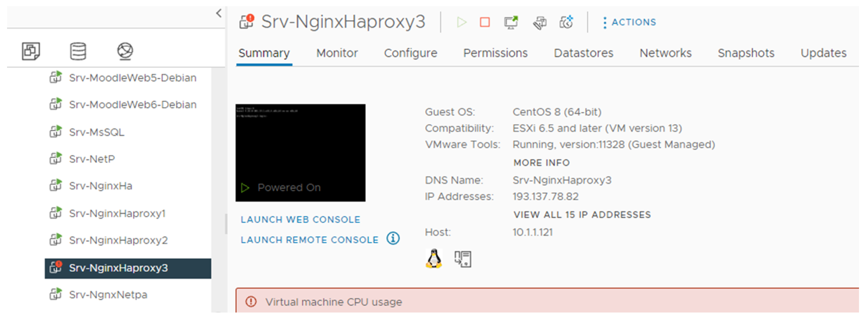The height and width of the screenshot is (318, 865).
Task: Select Srv-MsSQL in the inventory tree
Action: (x=96, y=132)
